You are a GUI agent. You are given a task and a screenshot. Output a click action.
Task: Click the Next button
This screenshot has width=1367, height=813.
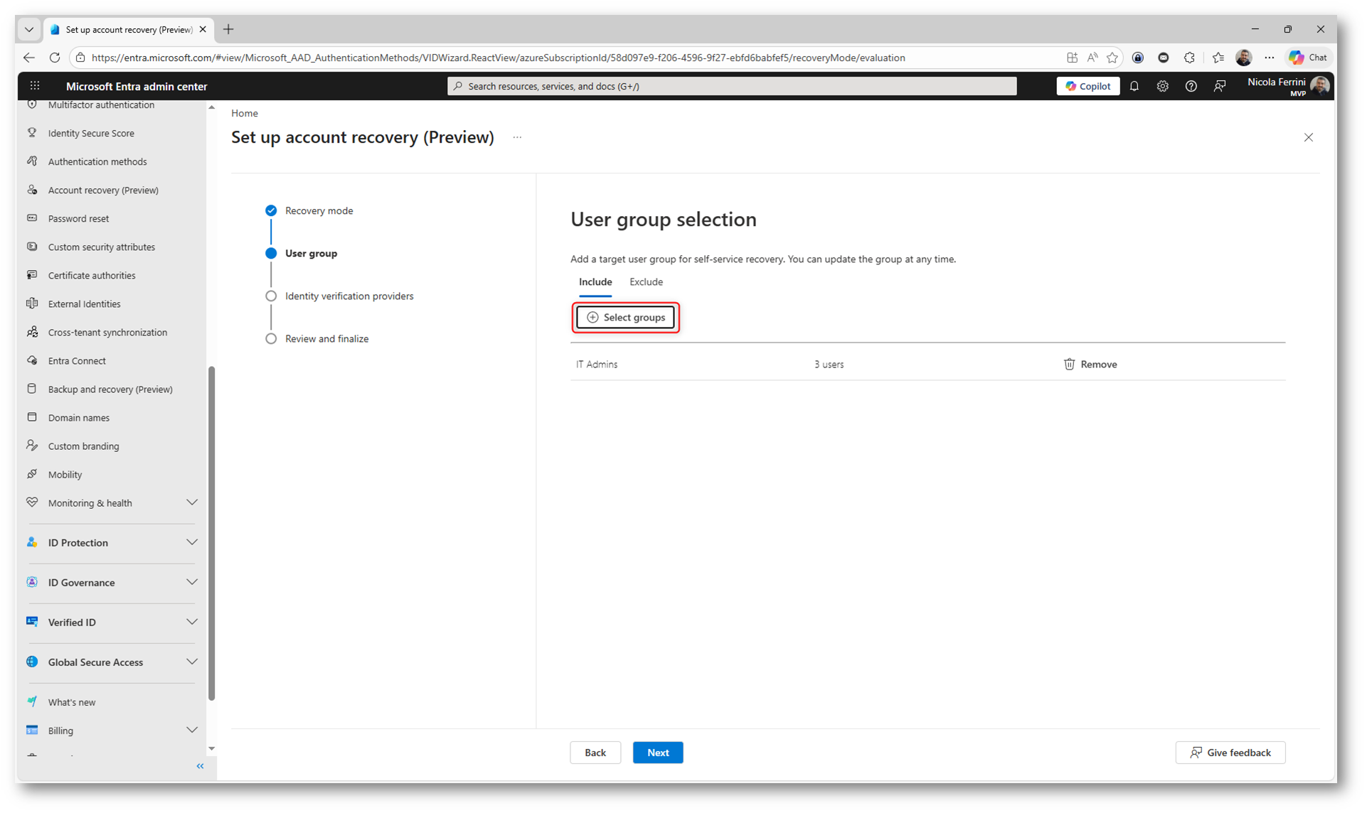[657, 753]
